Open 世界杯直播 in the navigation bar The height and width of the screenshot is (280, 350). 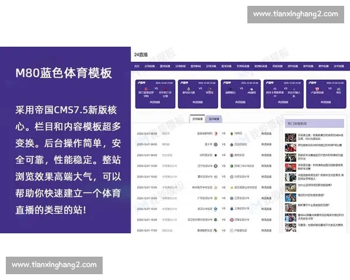tap(243, 66)
